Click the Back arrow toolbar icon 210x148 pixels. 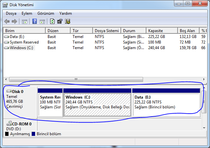[x=7, y=21]
